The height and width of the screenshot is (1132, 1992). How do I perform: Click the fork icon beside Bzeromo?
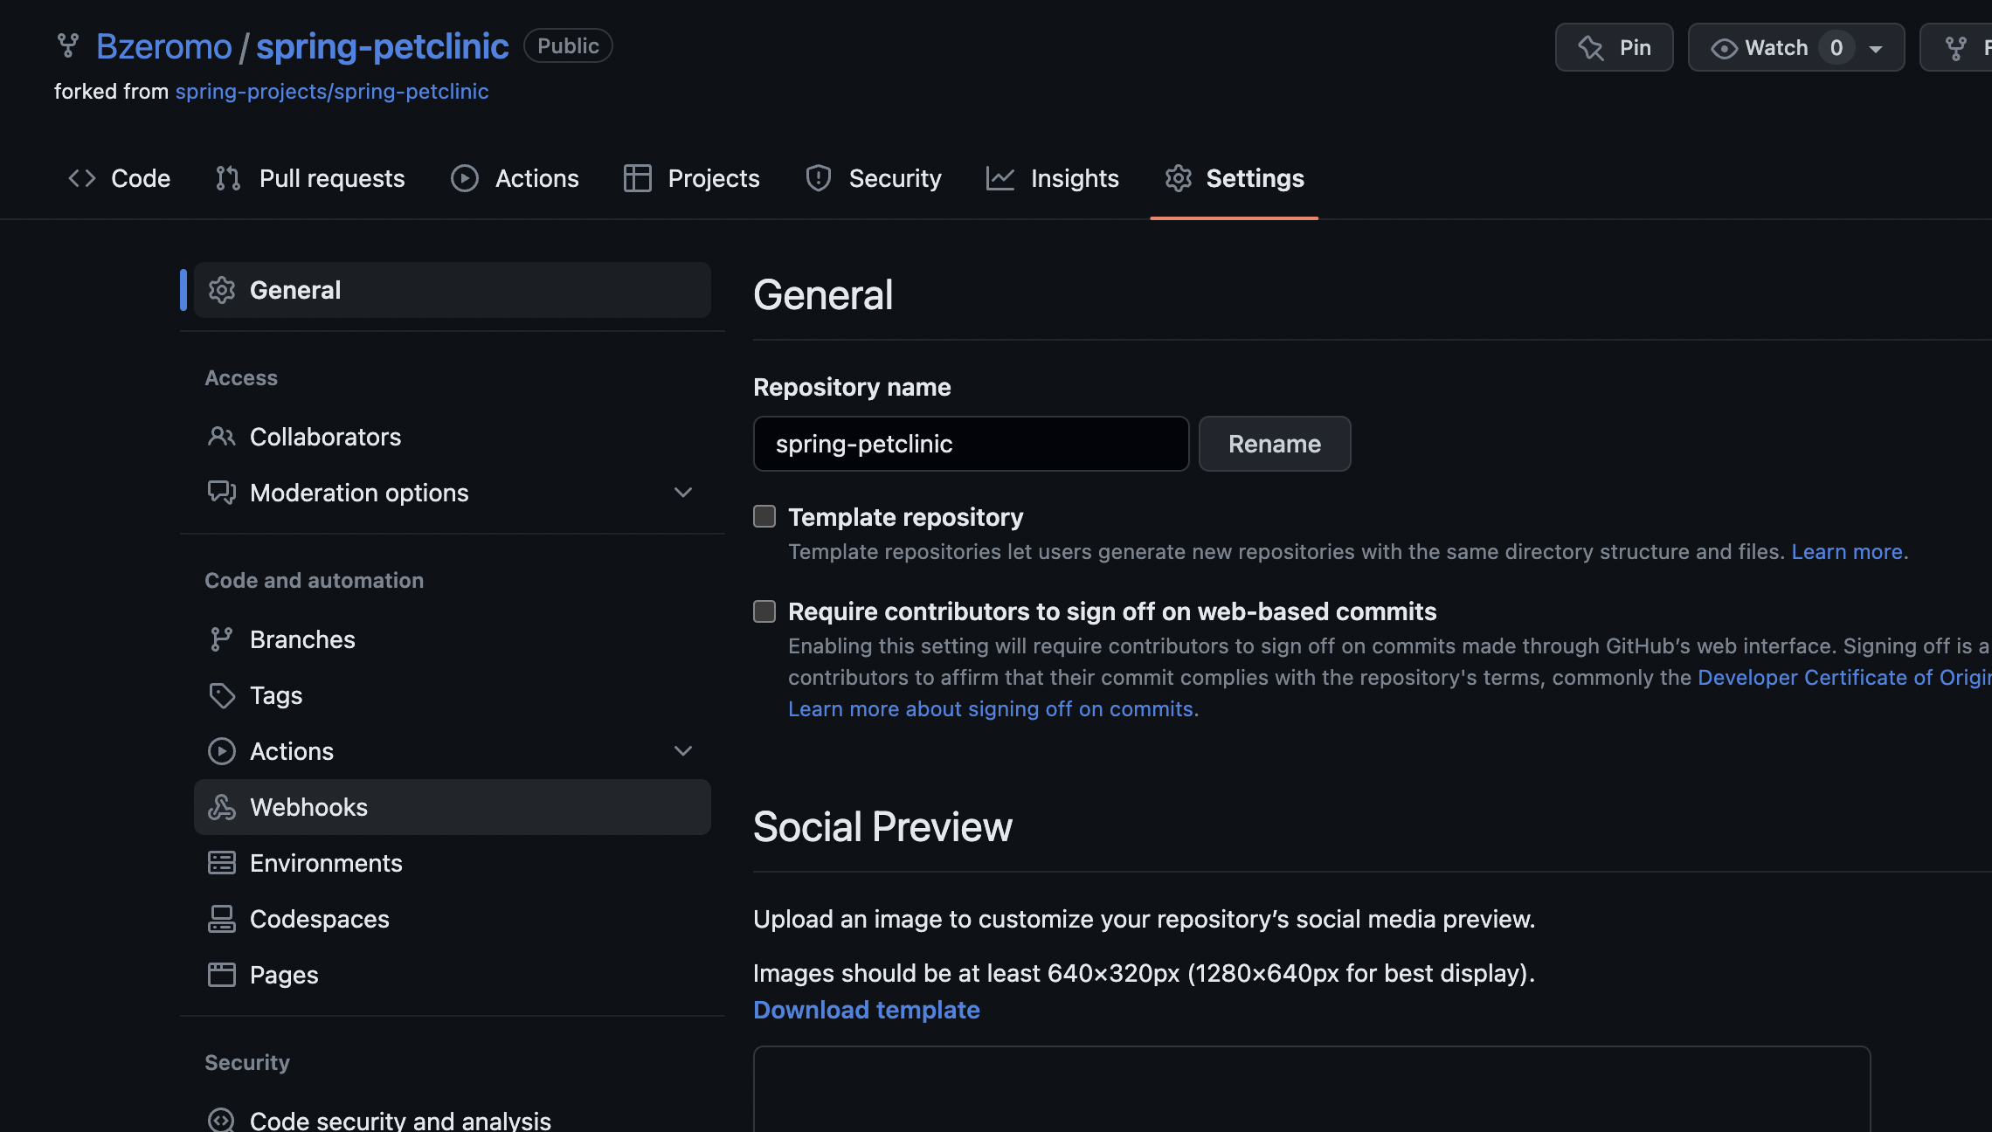(x=68, y=45)
